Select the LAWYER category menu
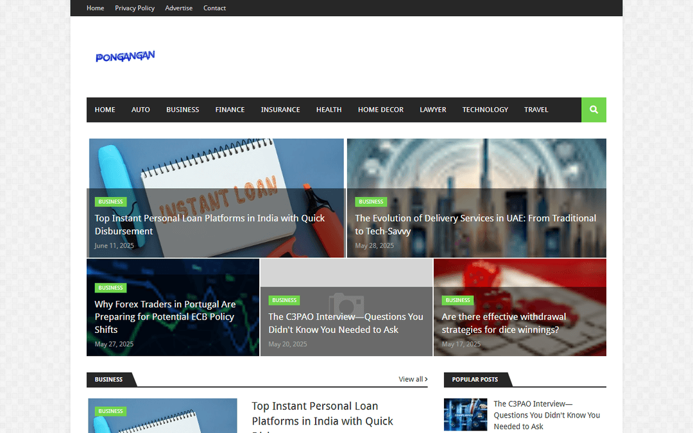Image resolution: width=693 pixels, height=433 pixels. click(432, 110)
